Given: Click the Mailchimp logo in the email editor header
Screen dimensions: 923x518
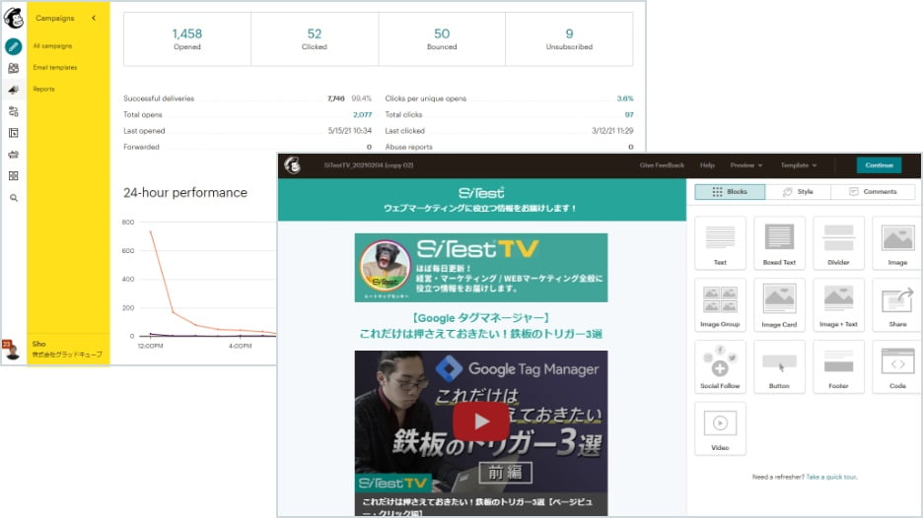Looking at the screenshot, I should [293, 165].
